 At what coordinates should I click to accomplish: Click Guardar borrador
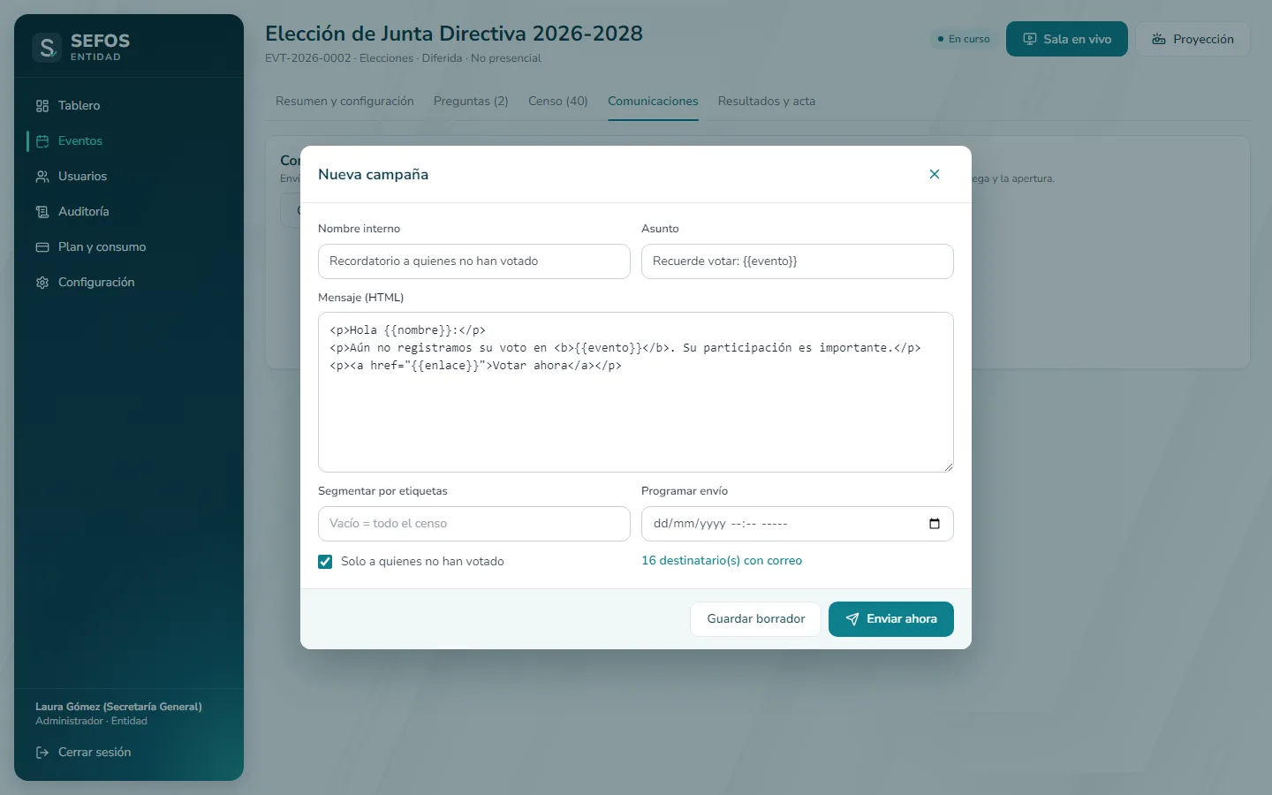pyautogui.click(x=755, y=619)
